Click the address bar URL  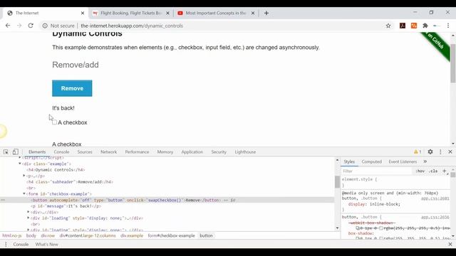(132, 26)
